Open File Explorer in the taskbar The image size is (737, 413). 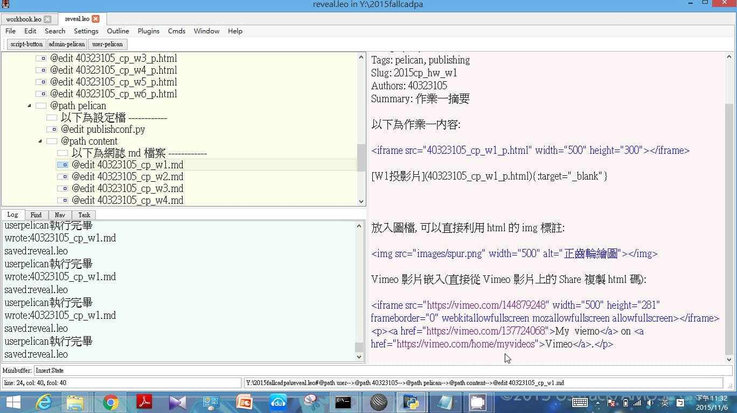tap(75, 402)
